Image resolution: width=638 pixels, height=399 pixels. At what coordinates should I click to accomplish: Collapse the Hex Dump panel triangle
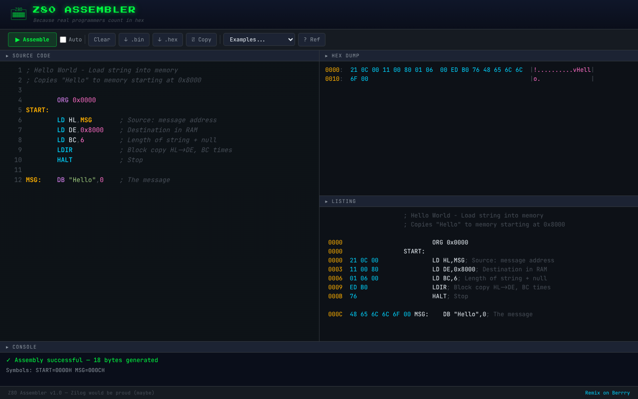pyautogui.click(x=326, y=56)
